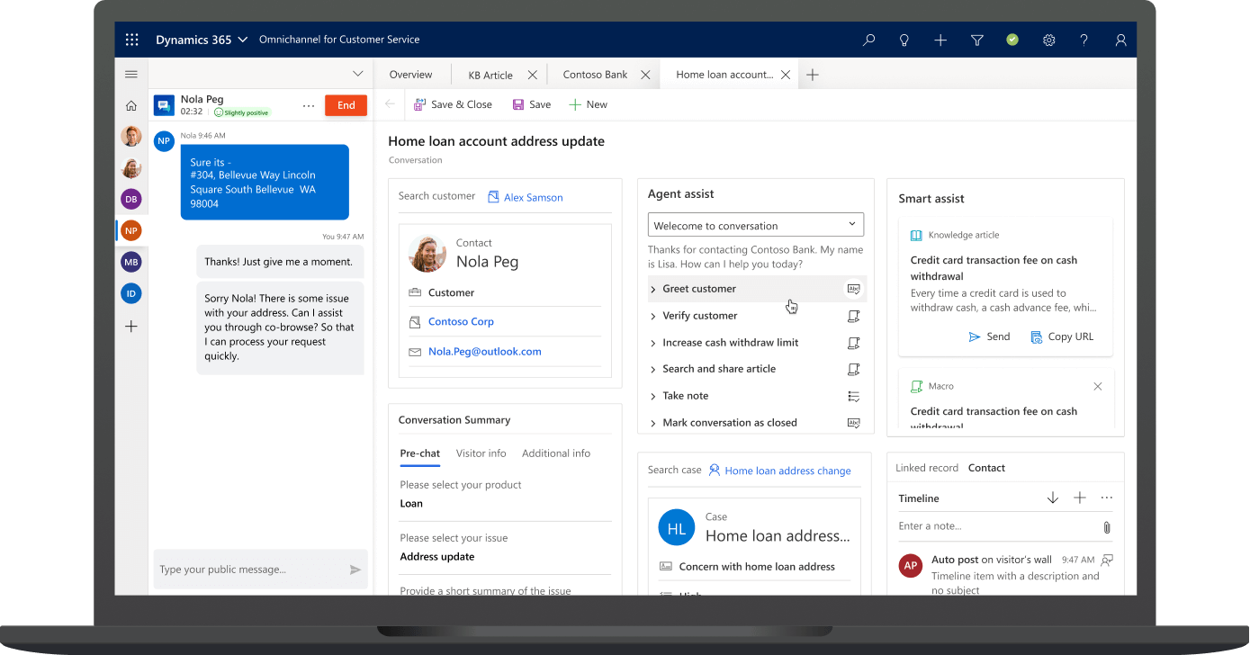1250x655 pixels.
Task: Open the lightbulb assistant icon
Action: coord(904,40)
